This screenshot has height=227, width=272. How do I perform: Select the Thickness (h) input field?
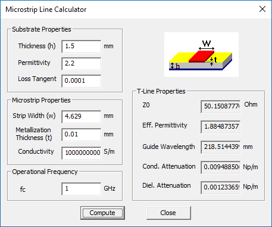coord(82,46)
